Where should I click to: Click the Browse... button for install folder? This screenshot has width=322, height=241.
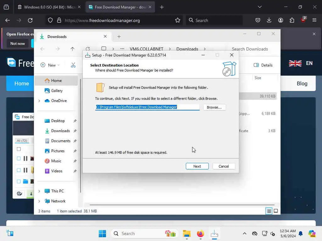click(x=214, y=107)
